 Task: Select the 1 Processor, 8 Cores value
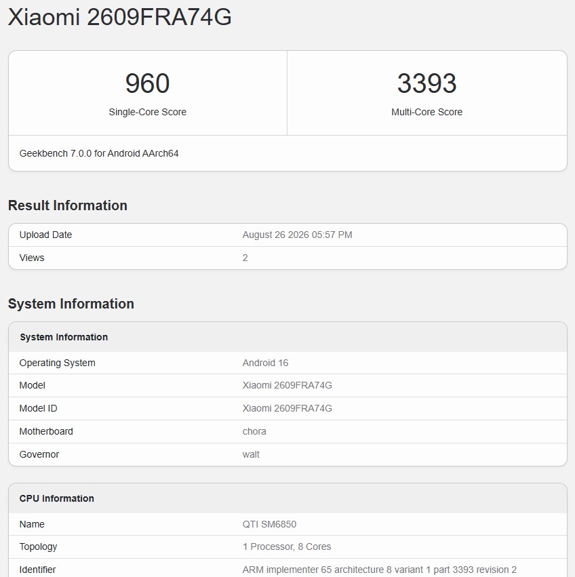click(x=287, y=546)
